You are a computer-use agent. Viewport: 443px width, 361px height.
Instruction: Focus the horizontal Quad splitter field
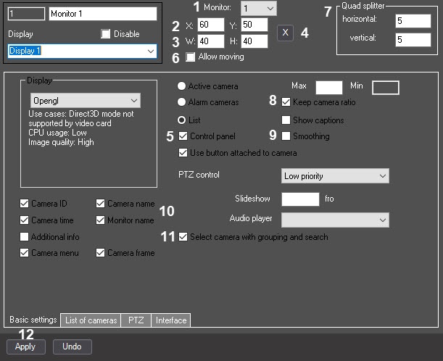point(413,20)
